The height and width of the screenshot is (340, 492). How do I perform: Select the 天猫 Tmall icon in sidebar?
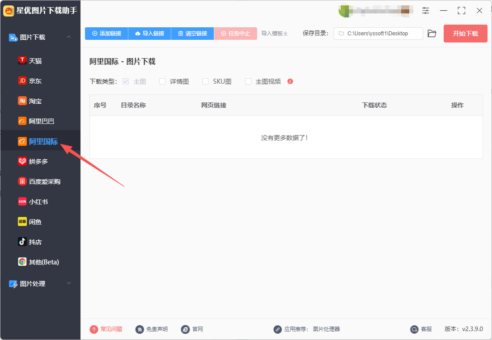[22, 60]
